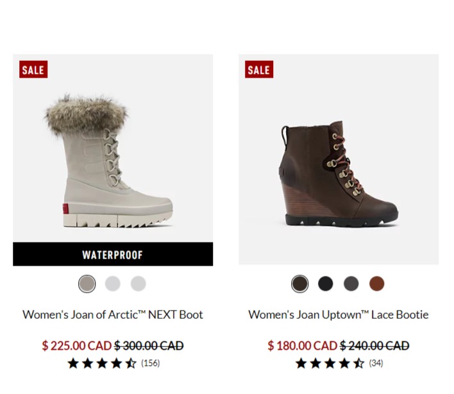View the 34 reviews count
Viewport: 454px width, 394px height.
[376, 363]
